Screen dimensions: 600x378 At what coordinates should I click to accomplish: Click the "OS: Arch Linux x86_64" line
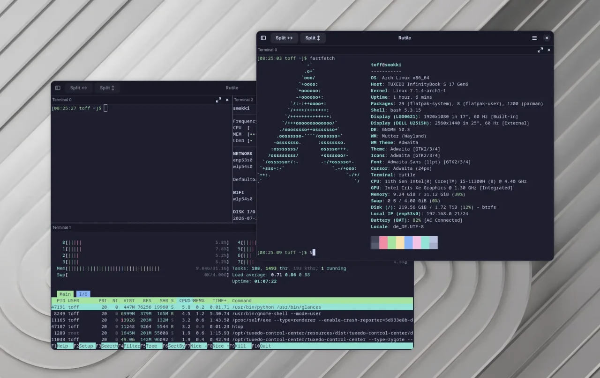pyautogui.click(x=400, y=78)
